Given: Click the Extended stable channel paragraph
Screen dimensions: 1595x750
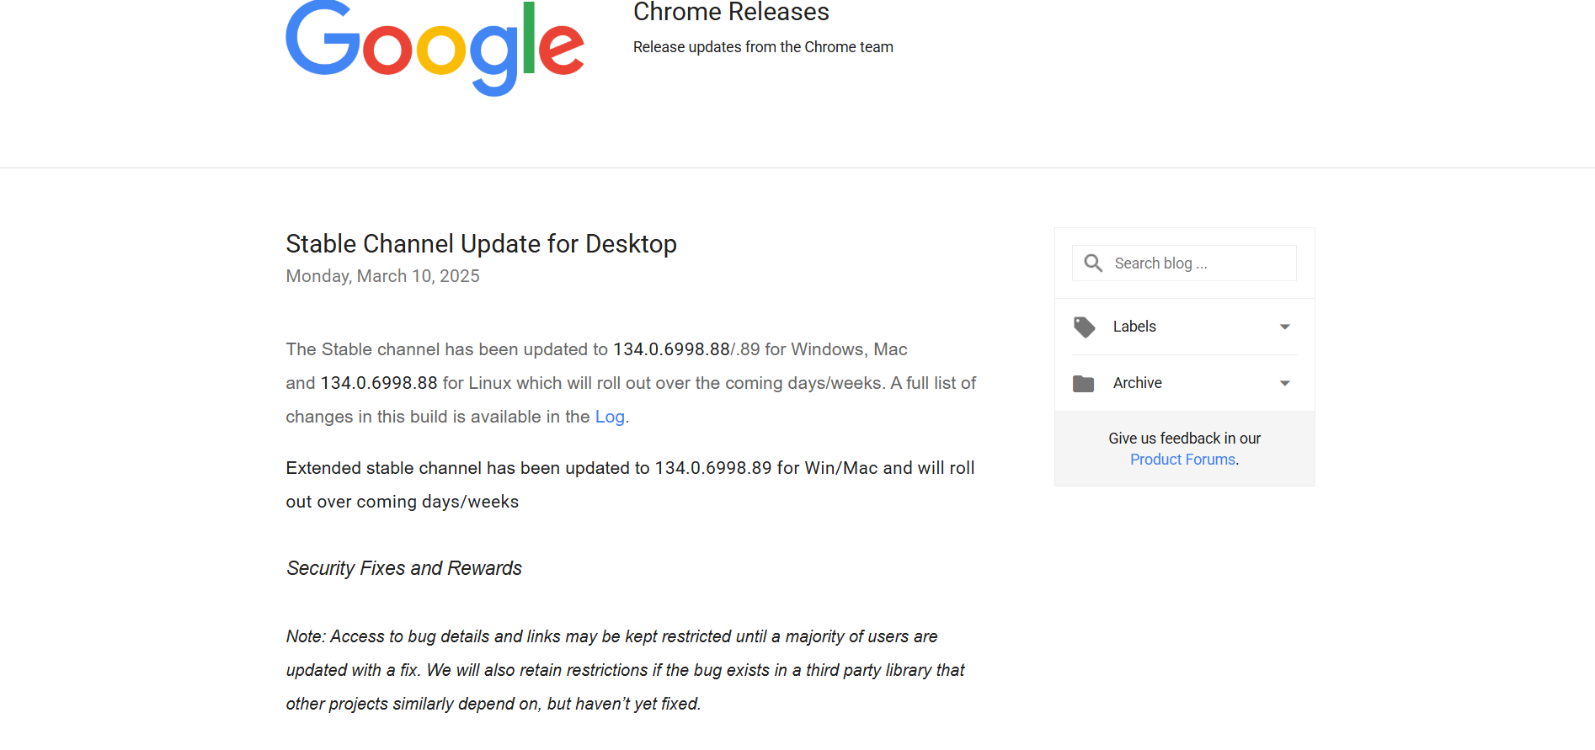Looking at the screenshot, I should (x=630, y=484).
